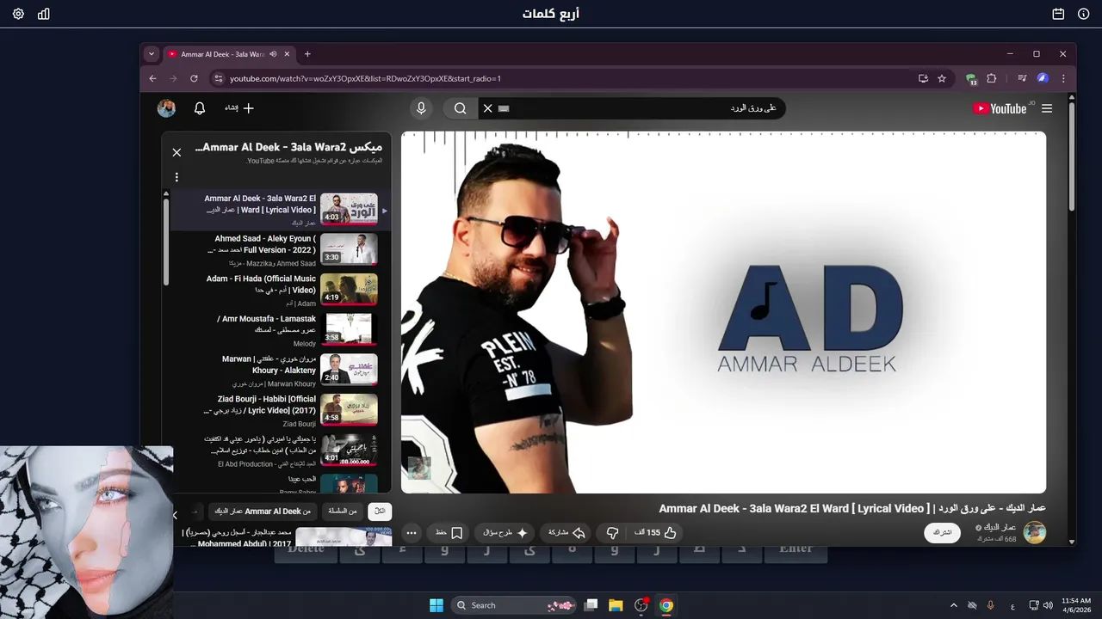Select the من Ammar Al Deek filter chip
1102x619 pixels.
pyautogui.click(x=263, y=512)
